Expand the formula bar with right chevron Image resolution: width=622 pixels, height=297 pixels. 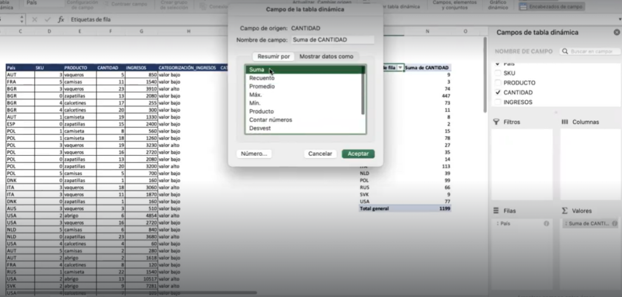coord(620,19)
